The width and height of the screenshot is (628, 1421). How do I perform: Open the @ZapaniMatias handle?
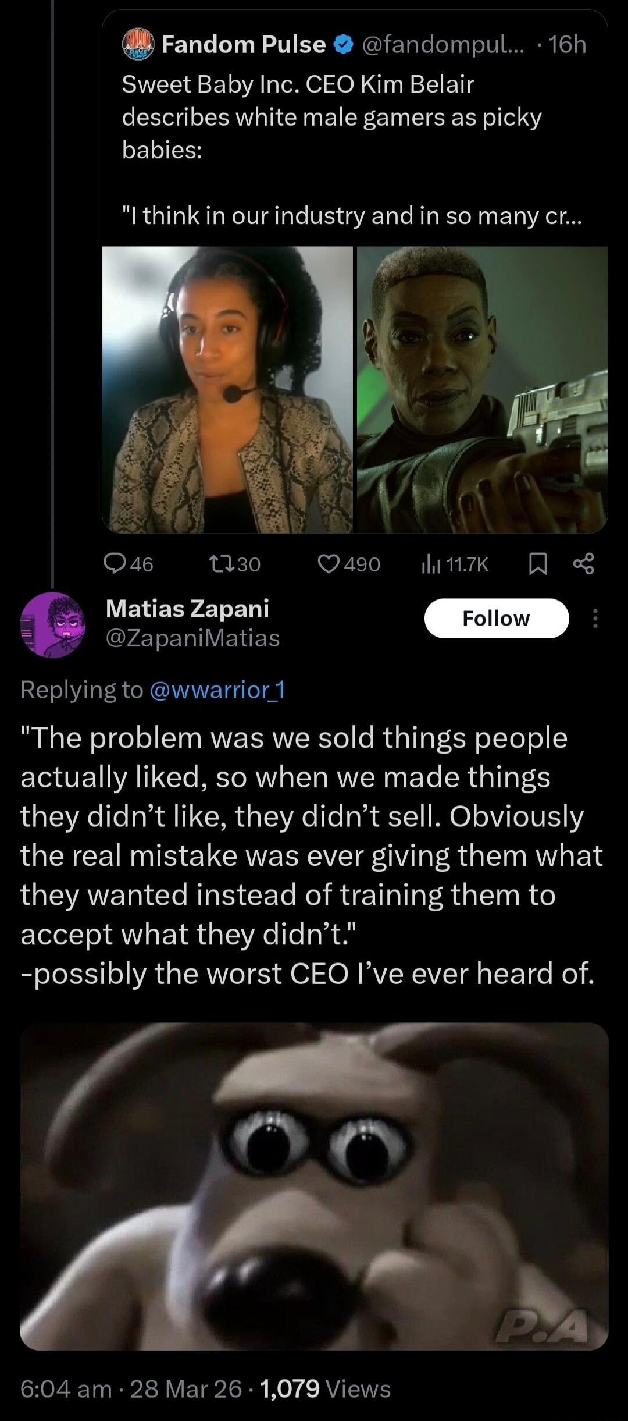tap(192, 638)
